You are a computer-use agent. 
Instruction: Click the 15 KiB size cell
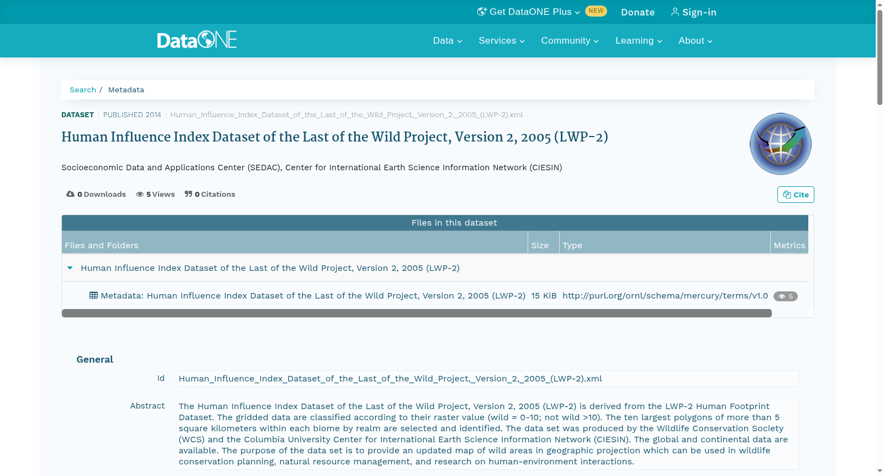(544, 296)
